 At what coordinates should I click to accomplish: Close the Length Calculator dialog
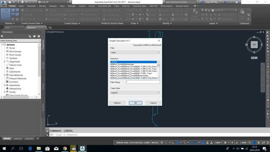(x=159, y=41)
